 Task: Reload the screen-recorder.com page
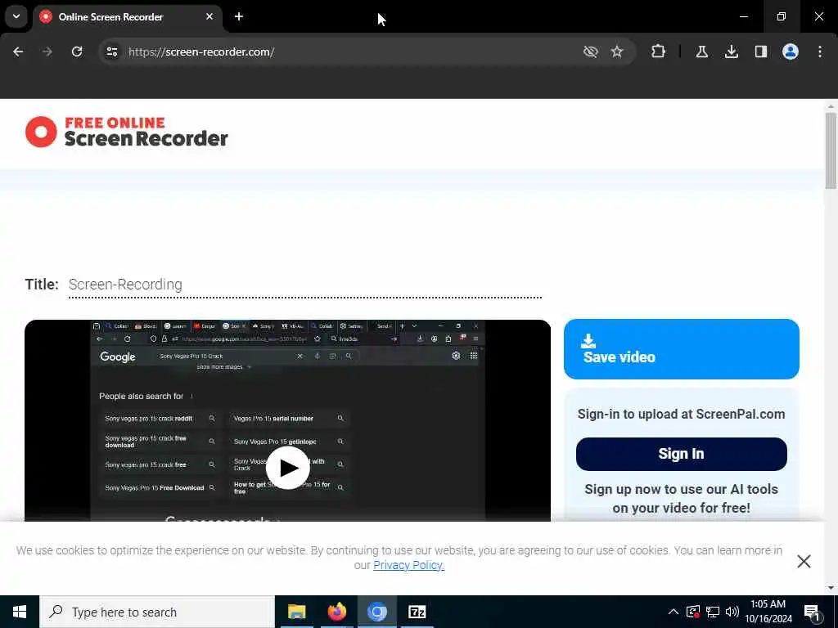click(x=77, y=52)
